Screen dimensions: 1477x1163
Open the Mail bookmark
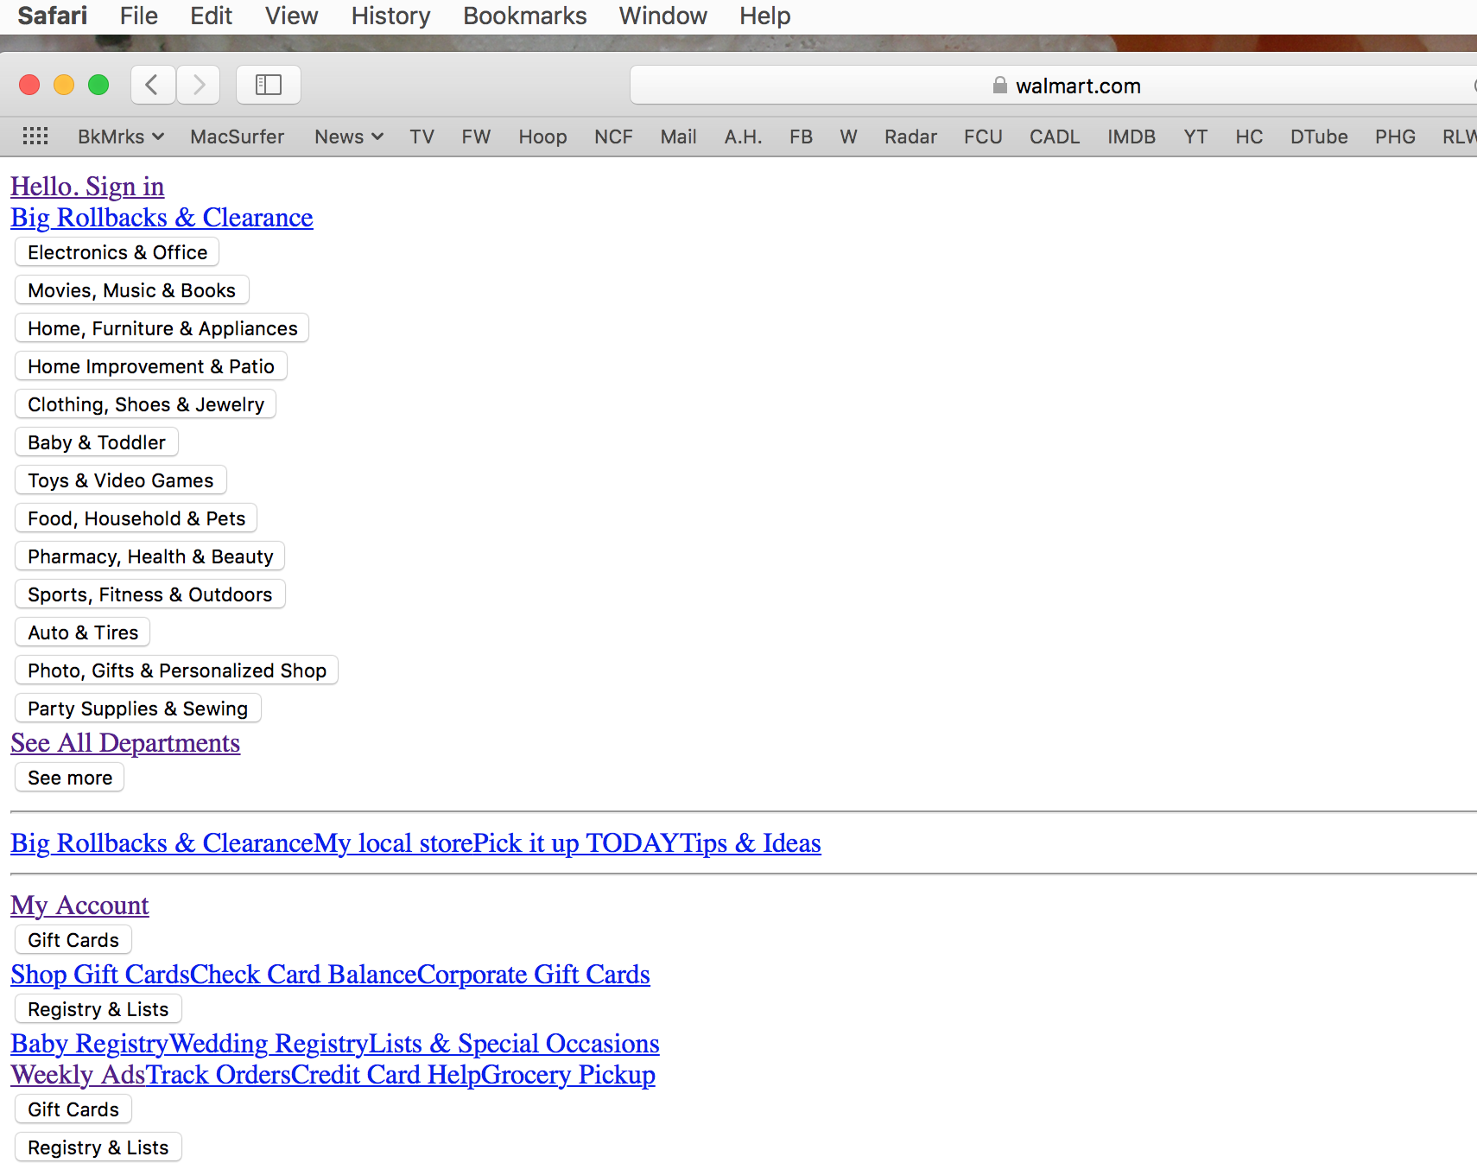point(679,137)
